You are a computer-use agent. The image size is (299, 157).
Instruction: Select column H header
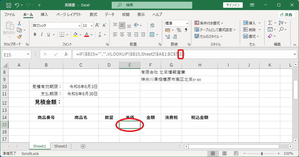point(200,65)
